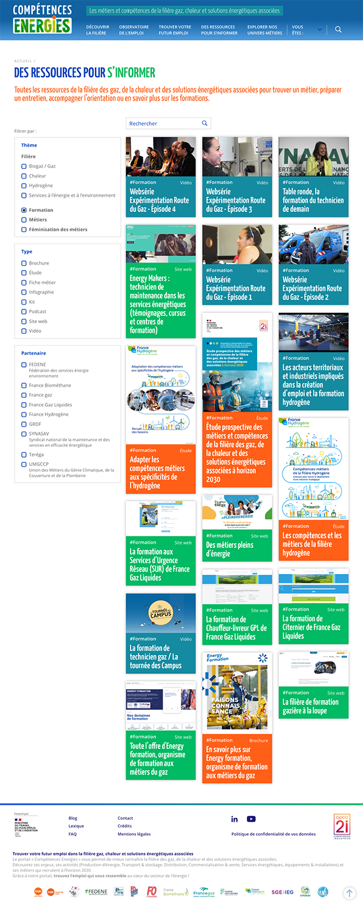Expand the 'Vous êtes' dropdown arrow
This screenshot has height=904, width=363.
(x=320, y=30)
